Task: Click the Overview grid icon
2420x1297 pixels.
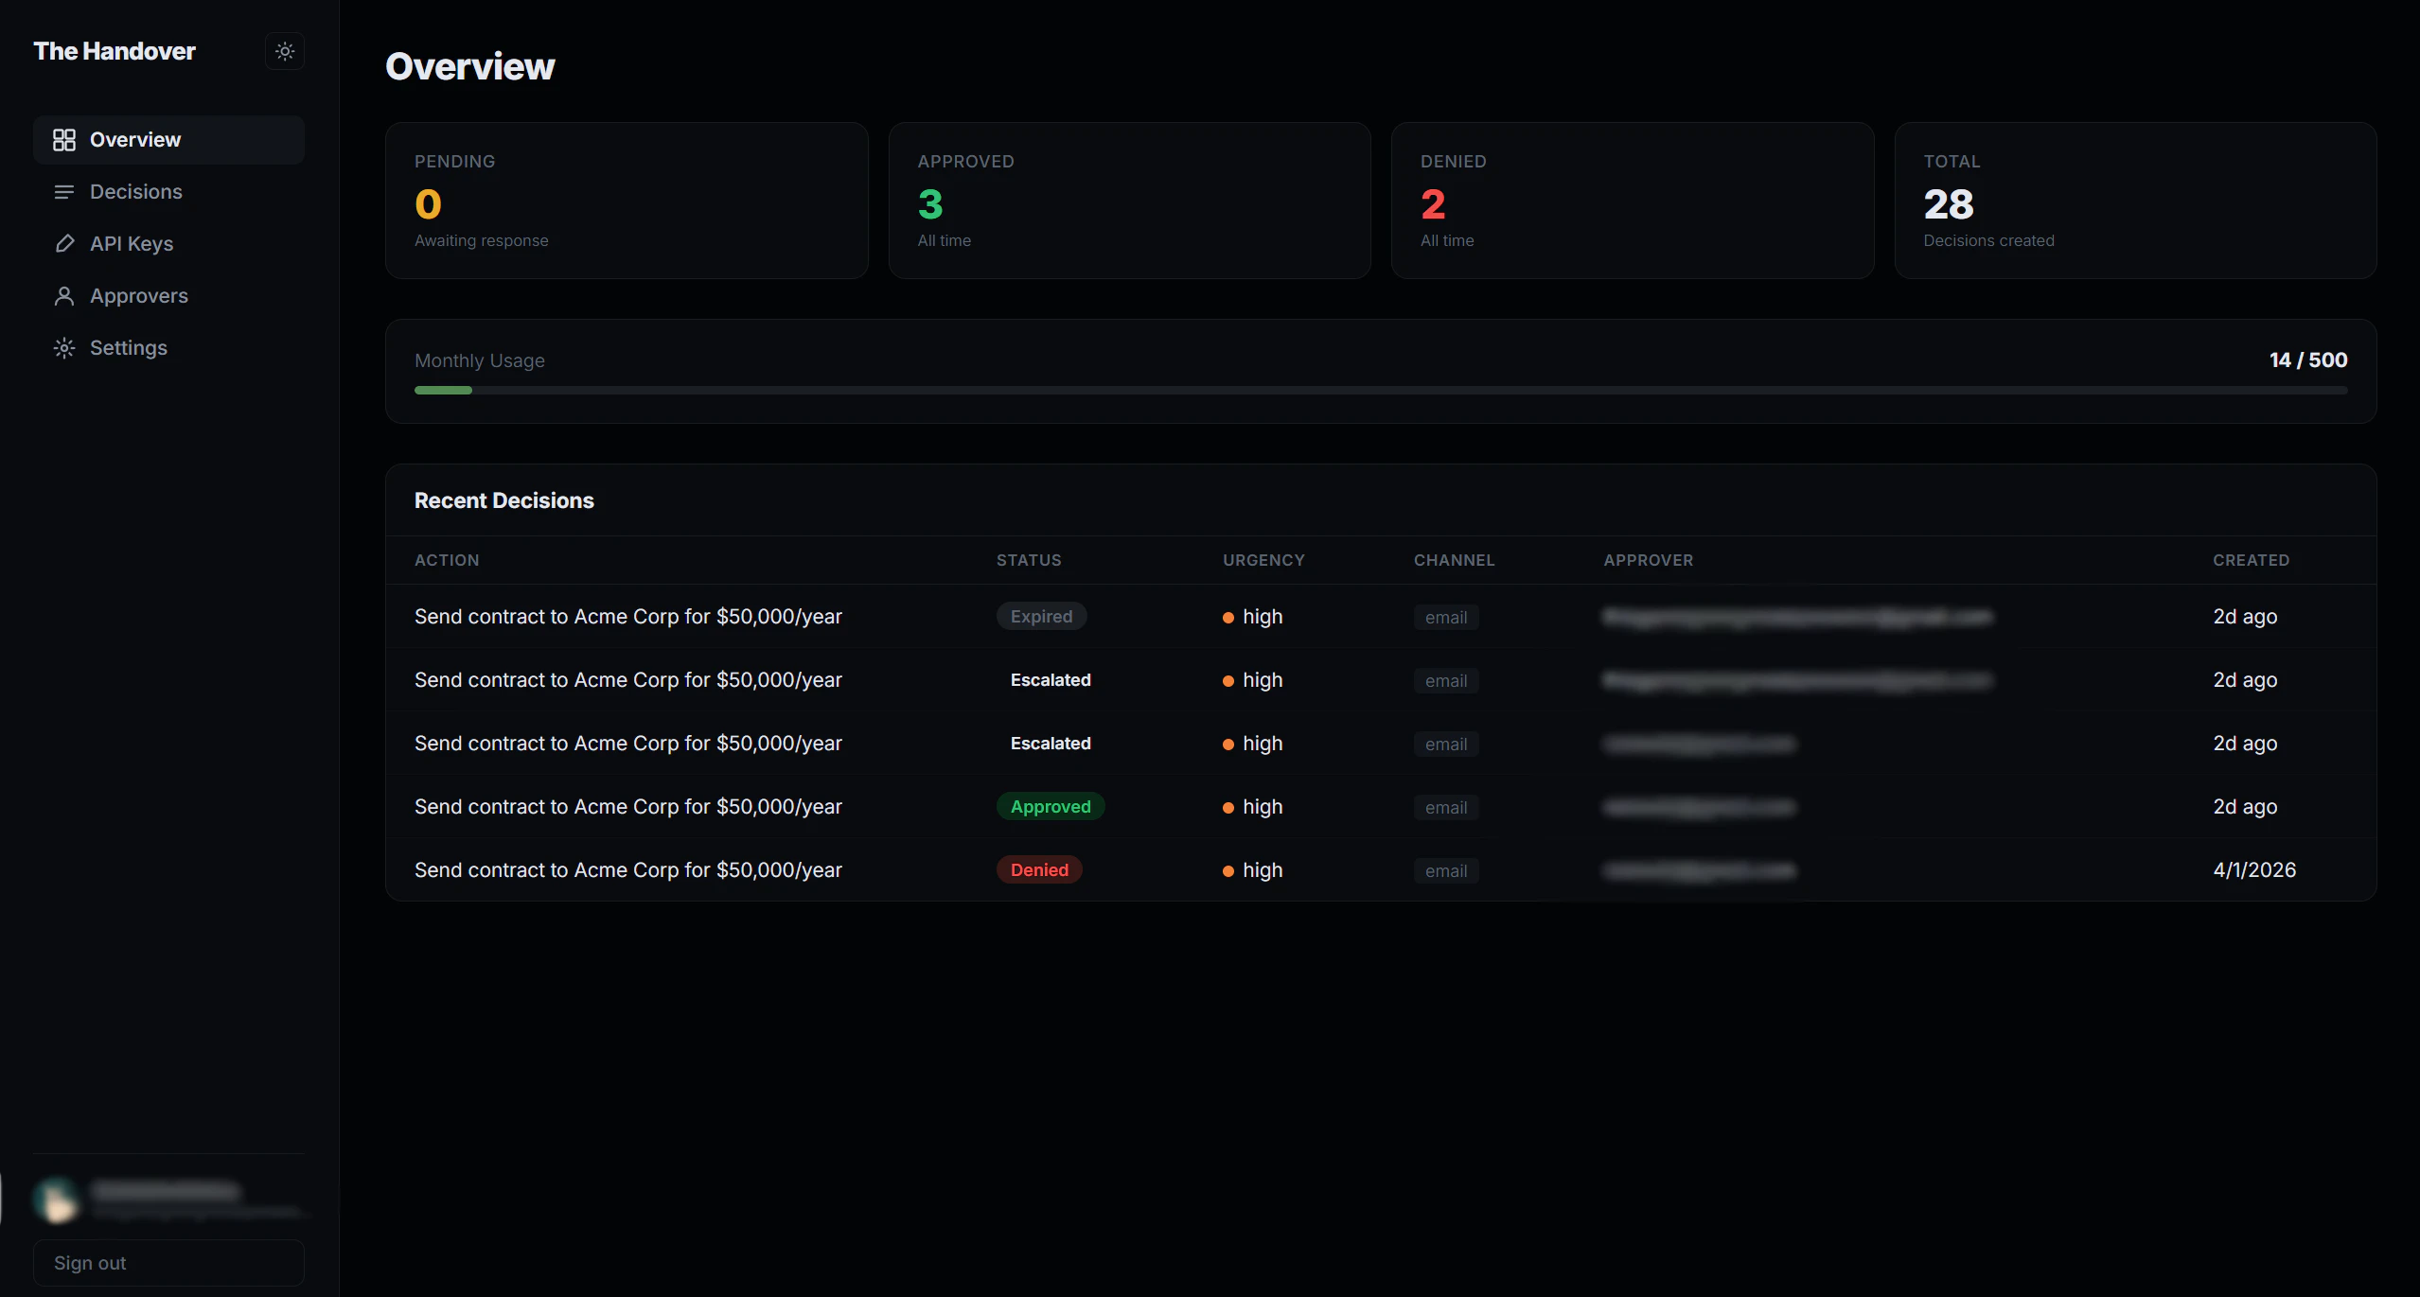Action: coord(63,140)
